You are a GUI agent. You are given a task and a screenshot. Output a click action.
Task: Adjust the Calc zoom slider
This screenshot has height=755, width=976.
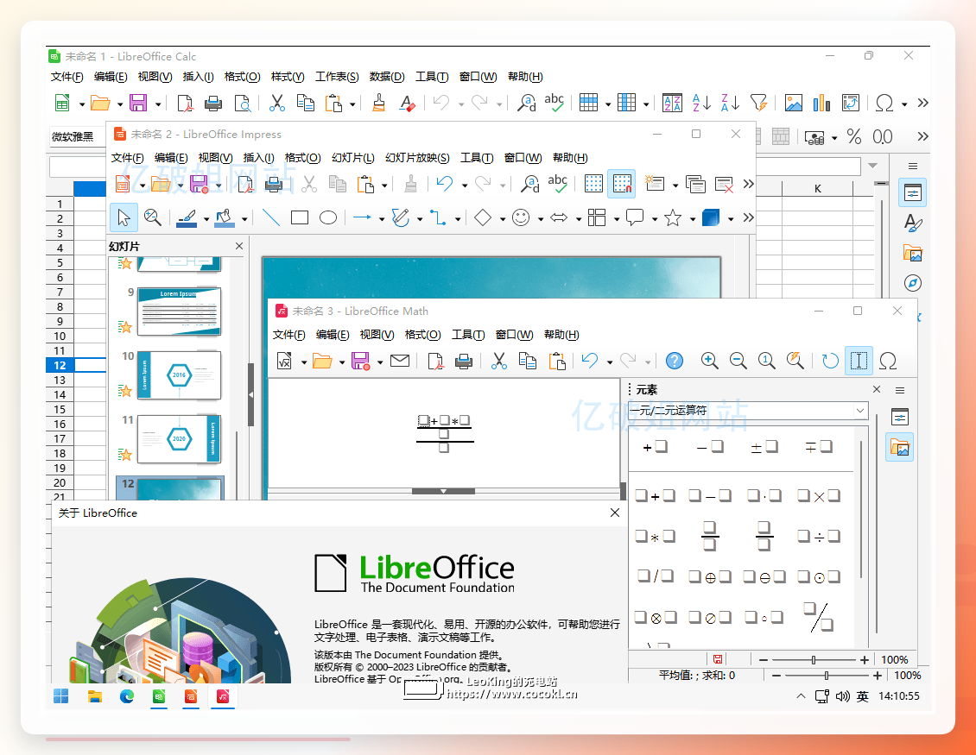[x=826, y=676]
